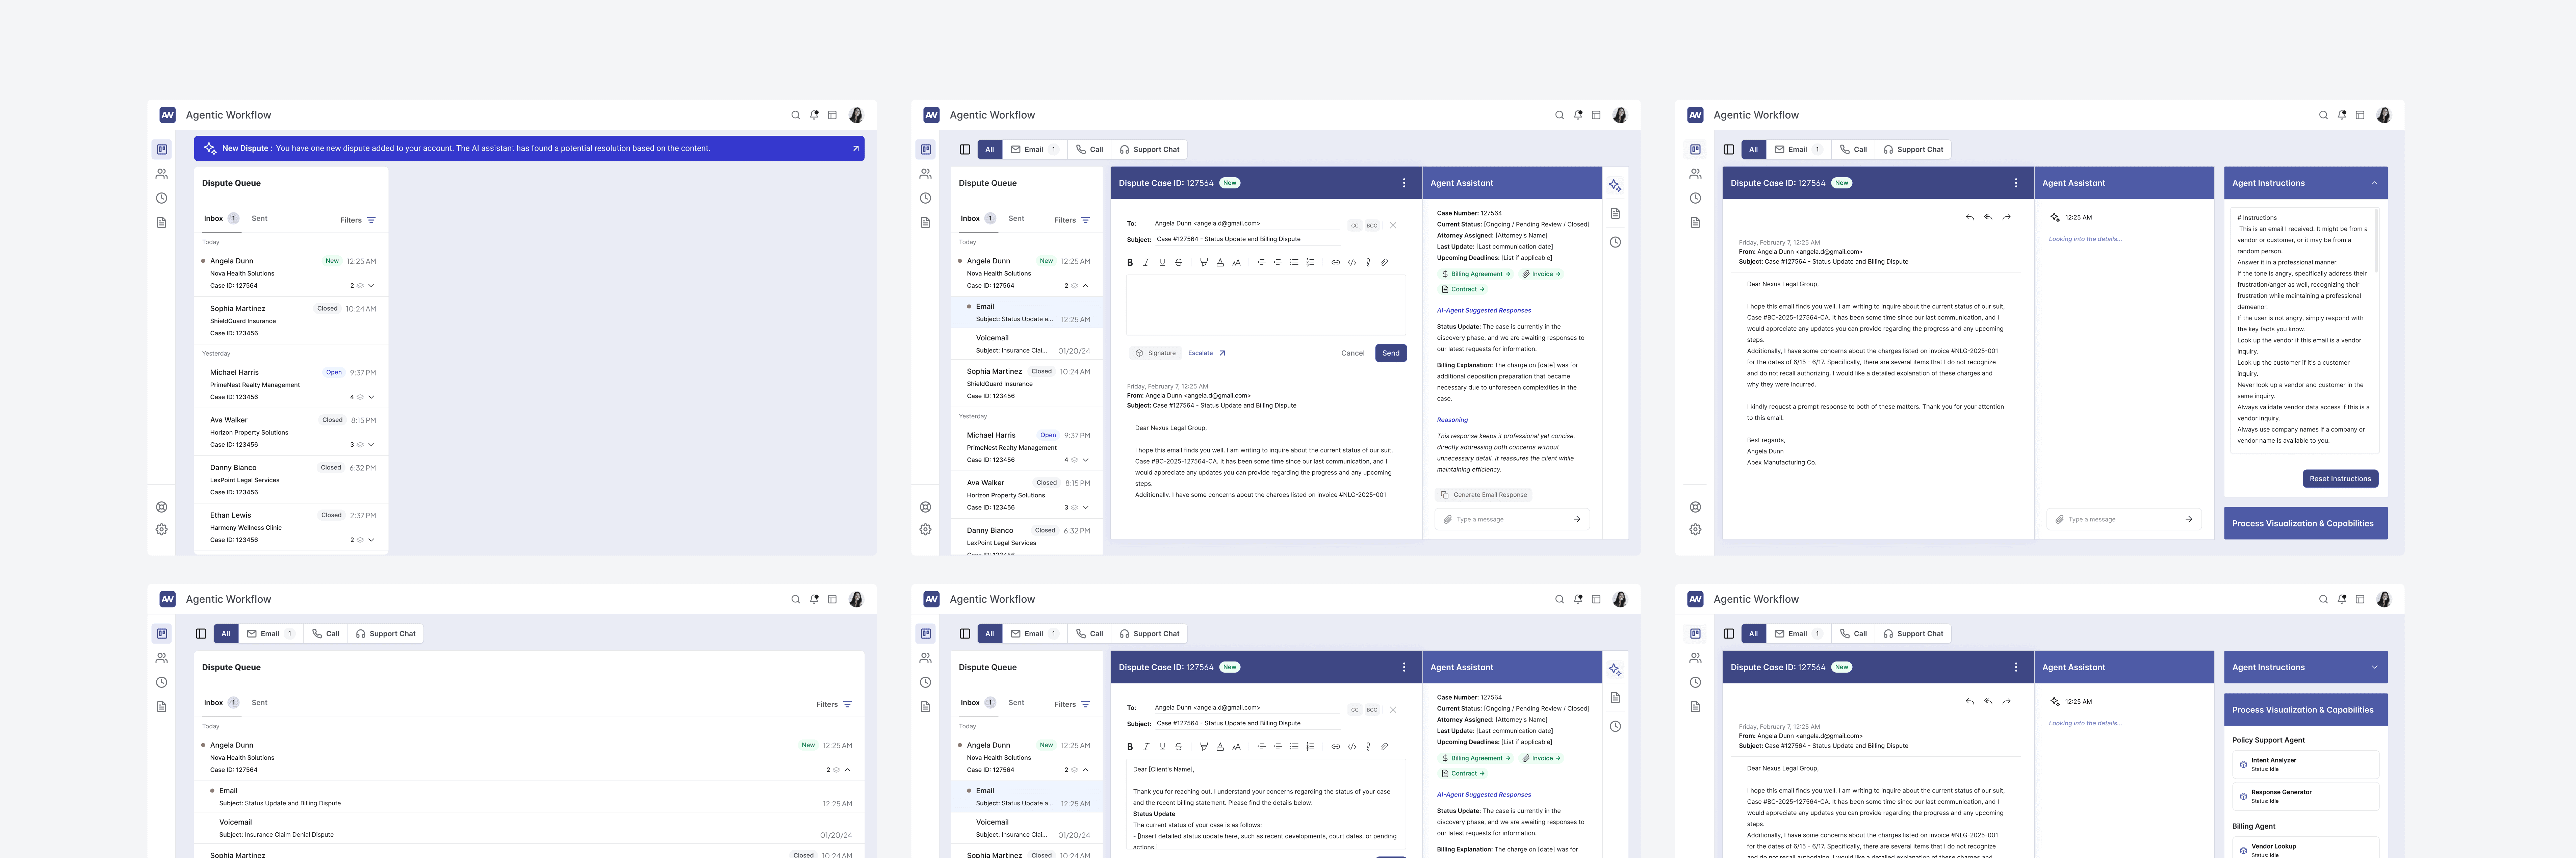
Task: Select the dispute board sidebar icon on New Dispute banner screen
Action: tap(162, 149)
